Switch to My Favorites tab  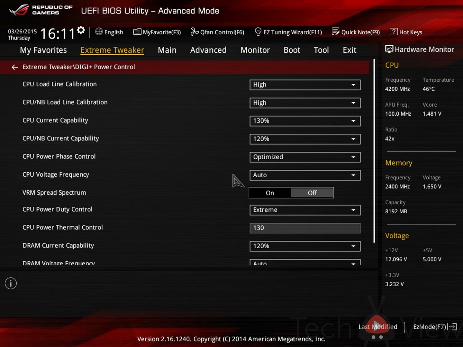point(43,50)
